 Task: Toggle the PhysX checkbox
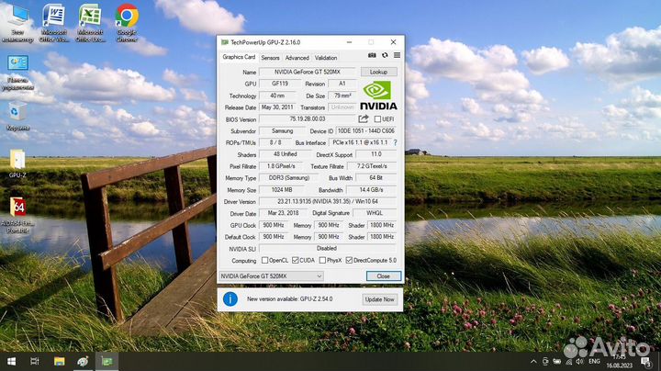coord(322,261)
